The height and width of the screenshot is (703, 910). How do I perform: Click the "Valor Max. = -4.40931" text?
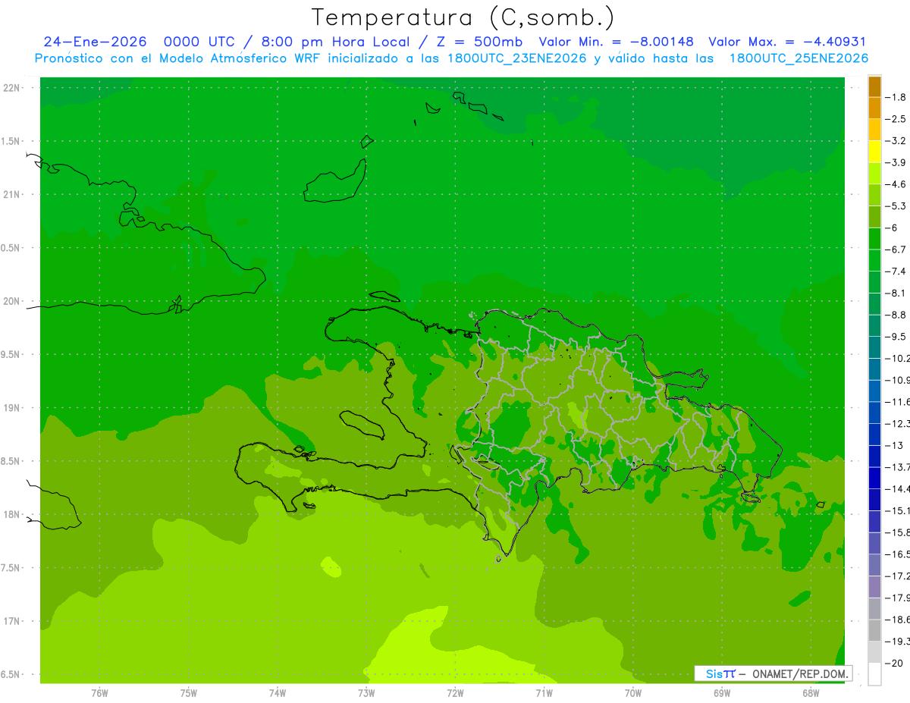pos(786,42)
